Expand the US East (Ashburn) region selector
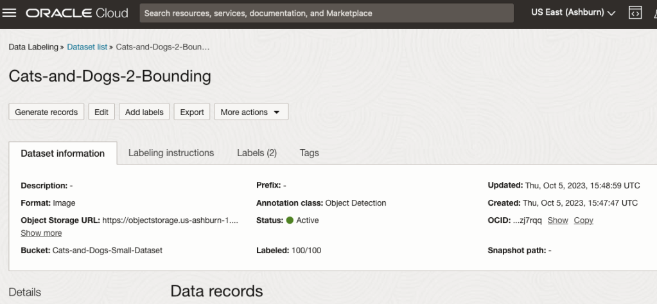This screenshot has height=304, width=657. tap(573, 13)
